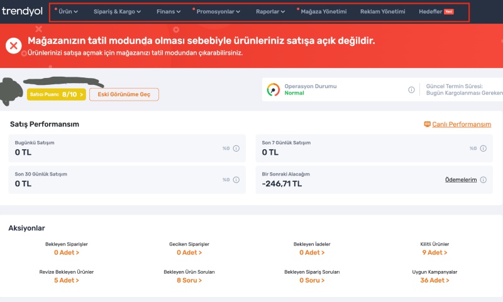Open the Ödemelerim link
This screenshot has width=503, height=302.
(x=461, y=180)
